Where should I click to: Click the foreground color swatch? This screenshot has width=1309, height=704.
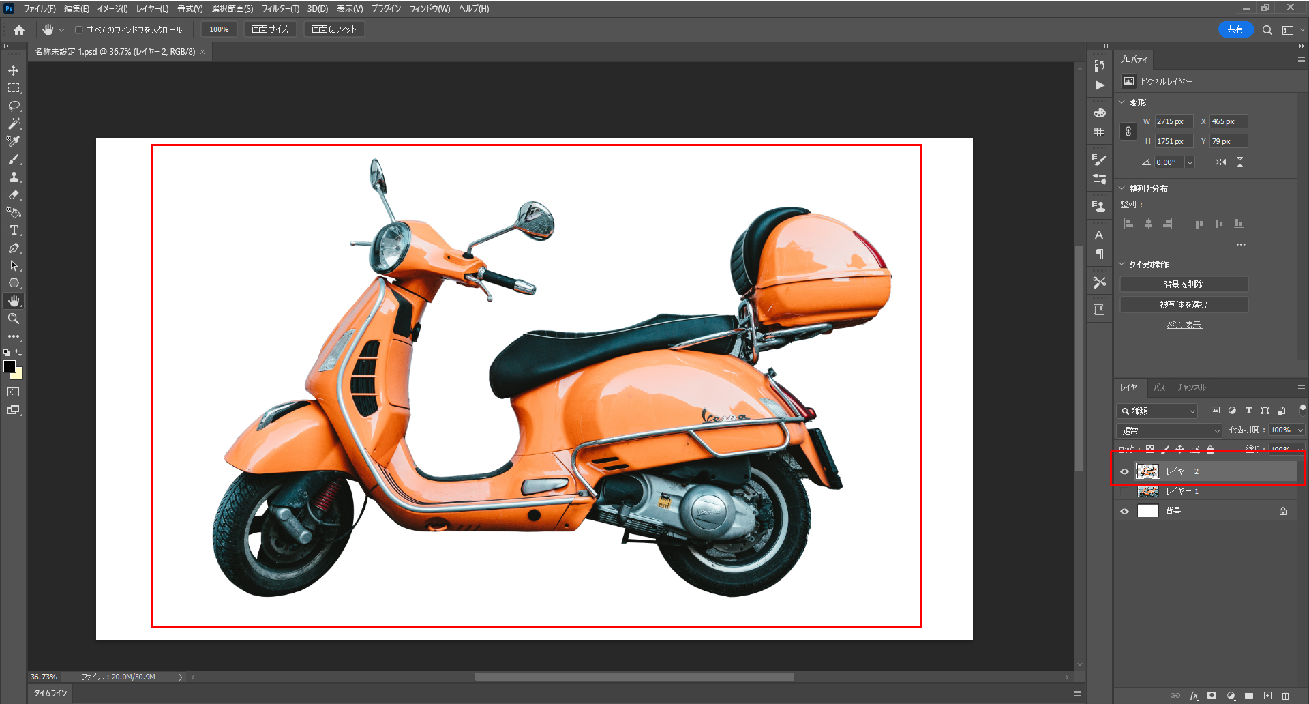tap(10, 366)
